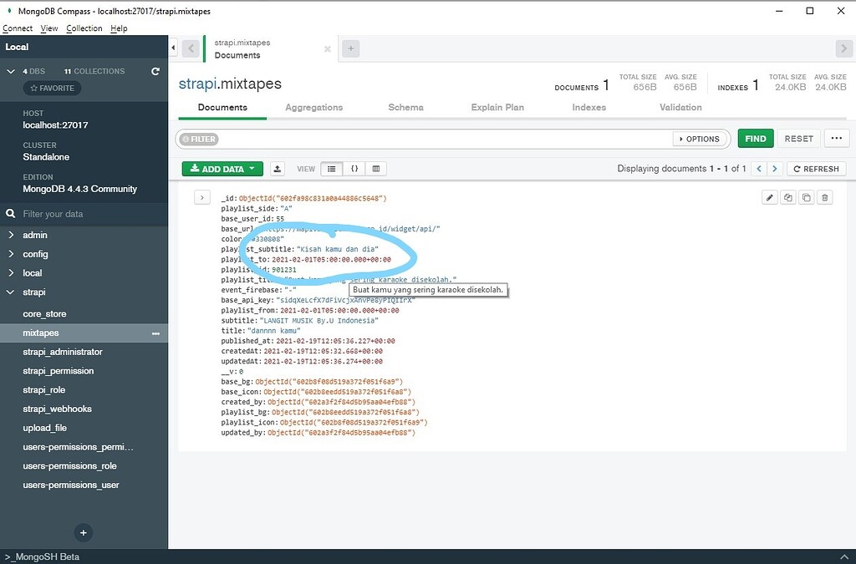Open the edit document pencil icon

tap(770, 197)
